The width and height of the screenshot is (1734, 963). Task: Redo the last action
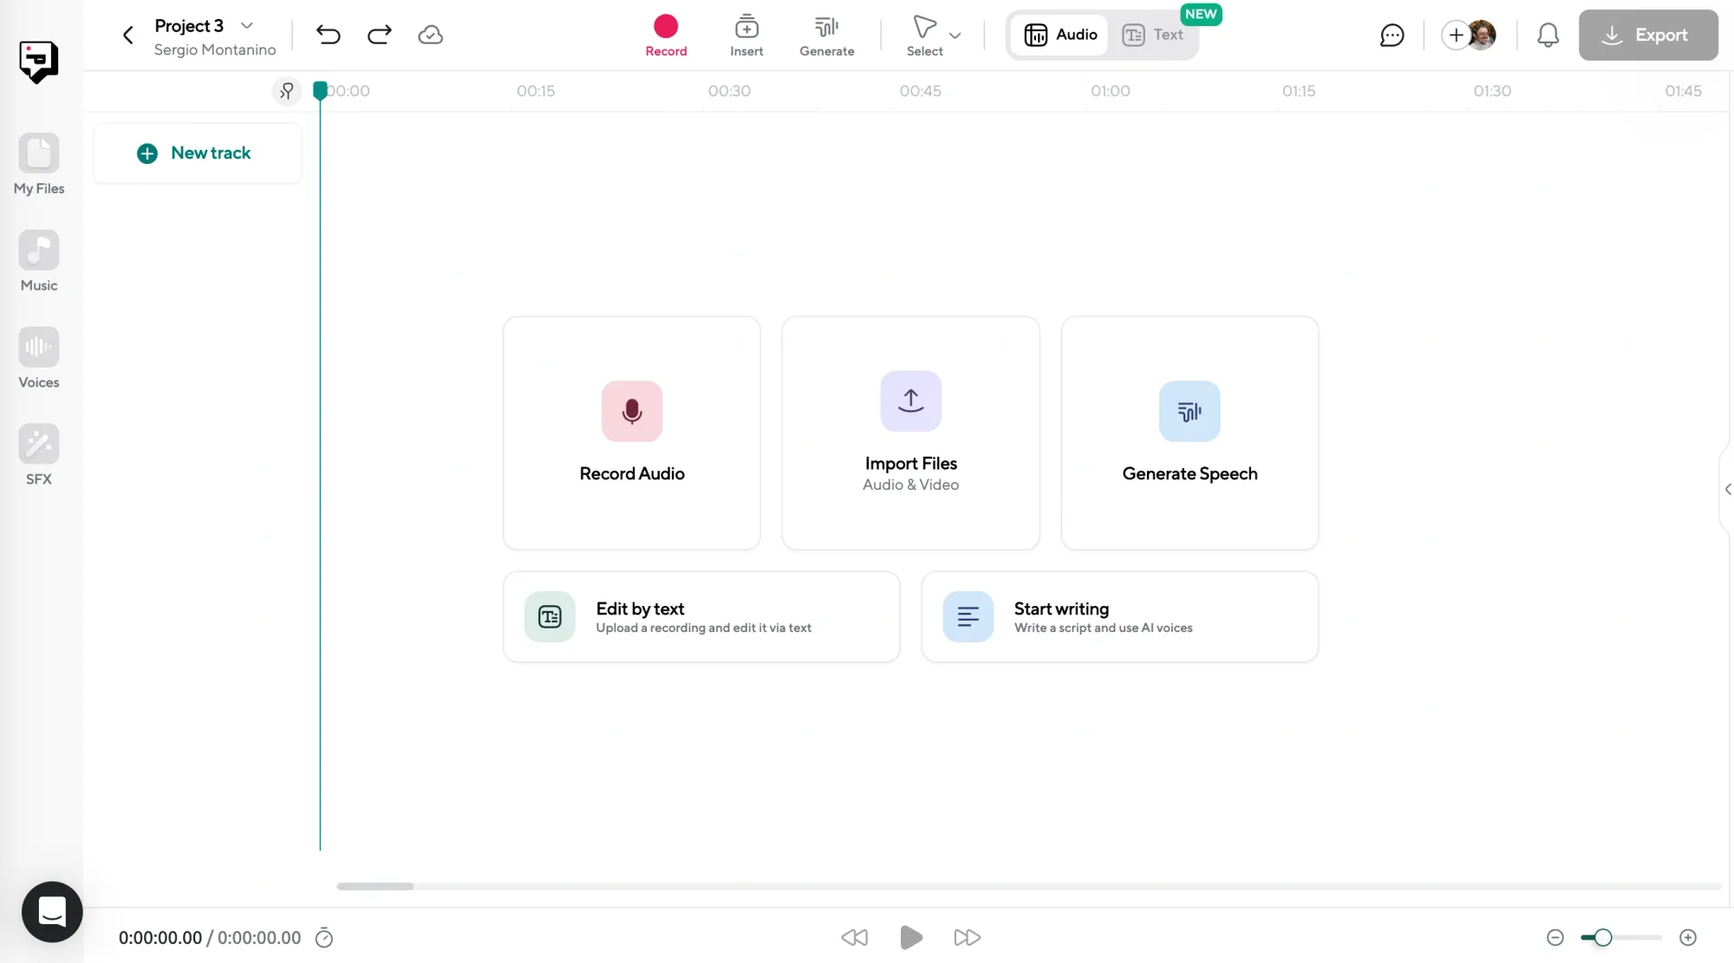point(379,35)
